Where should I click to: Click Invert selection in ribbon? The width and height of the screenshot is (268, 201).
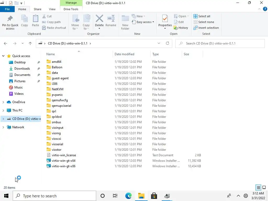(x=206, y=28)
